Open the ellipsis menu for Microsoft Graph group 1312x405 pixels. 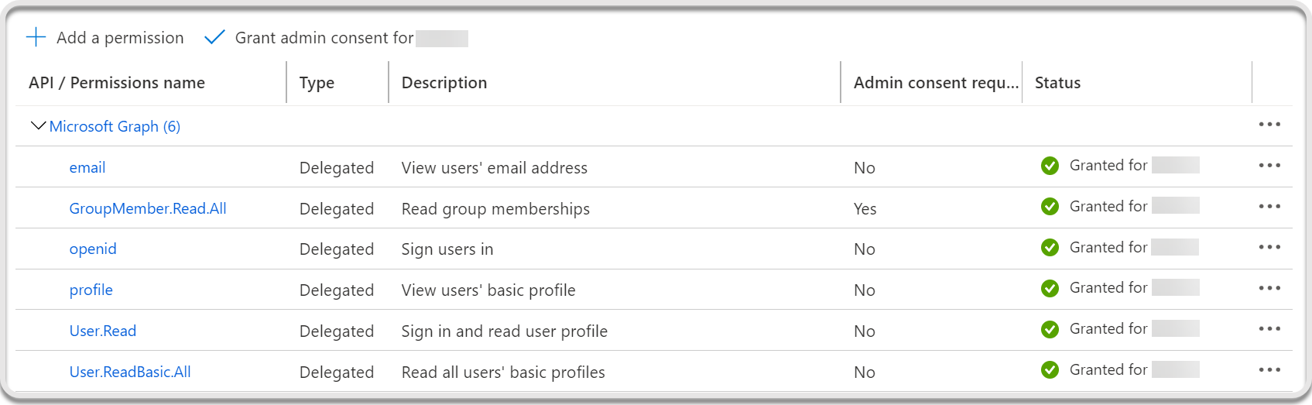click(1269, 124)
